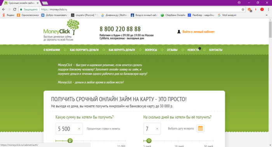The height and width of the screenshot is (147, 272).
Task: Click the red circular Yandex extension icon
Action: 262,9
